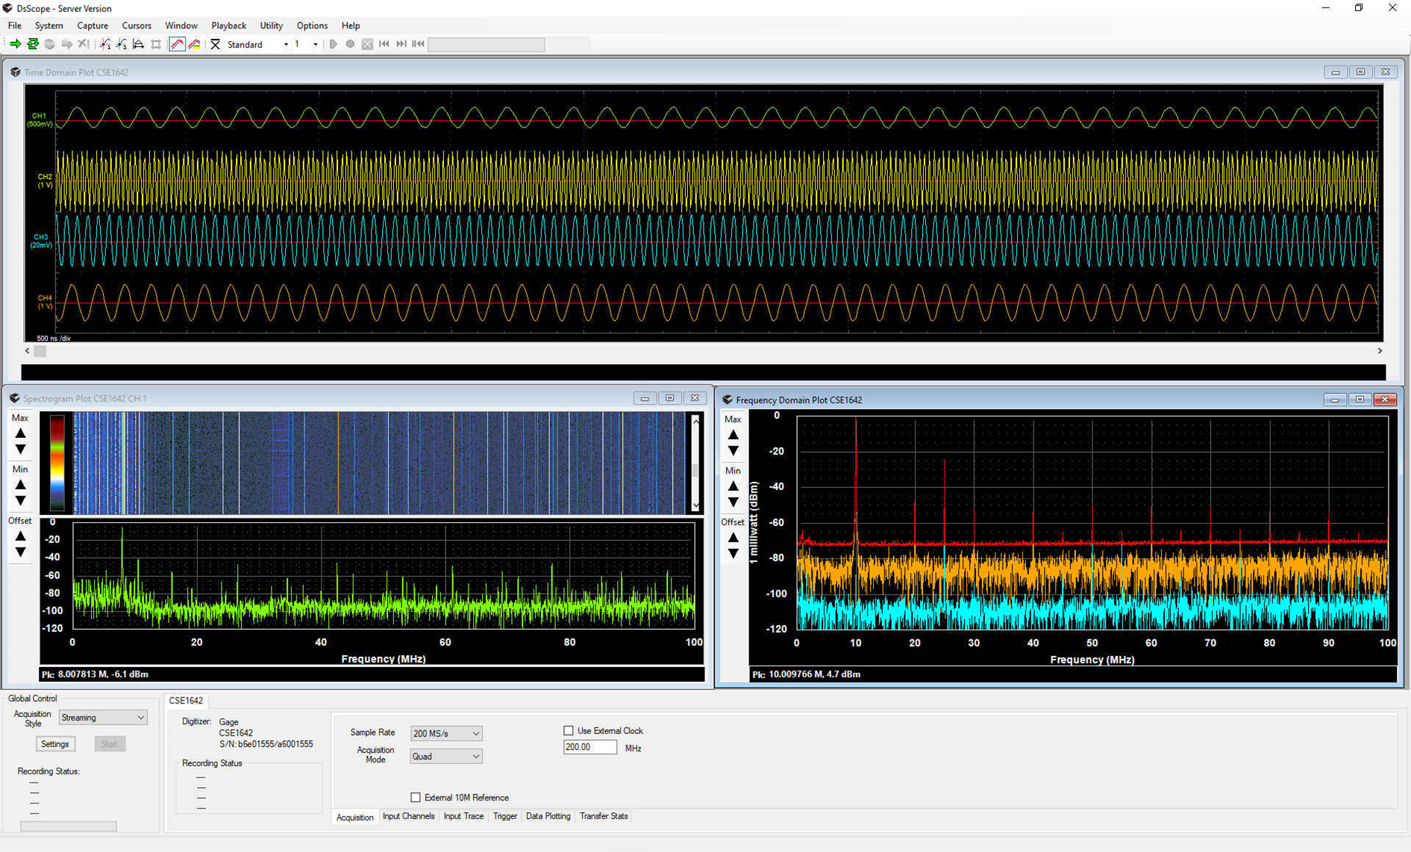Screen dimensions: 1411x852
Task: Switch to the Input Channels tab
Action: (408, 816)
